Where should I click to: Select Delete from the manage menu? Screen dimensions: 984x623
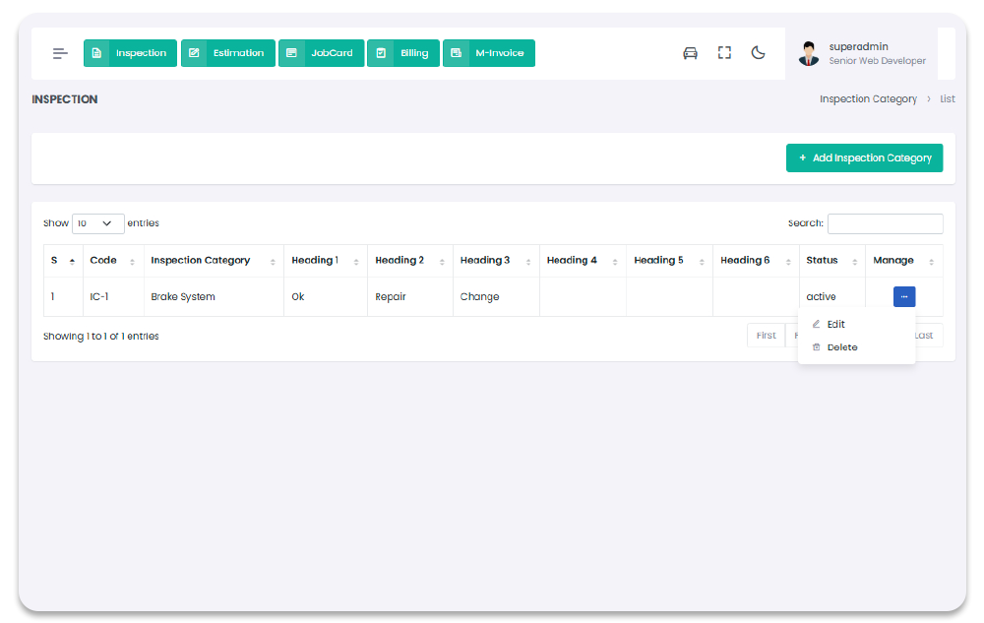click(x=841, y=347)
